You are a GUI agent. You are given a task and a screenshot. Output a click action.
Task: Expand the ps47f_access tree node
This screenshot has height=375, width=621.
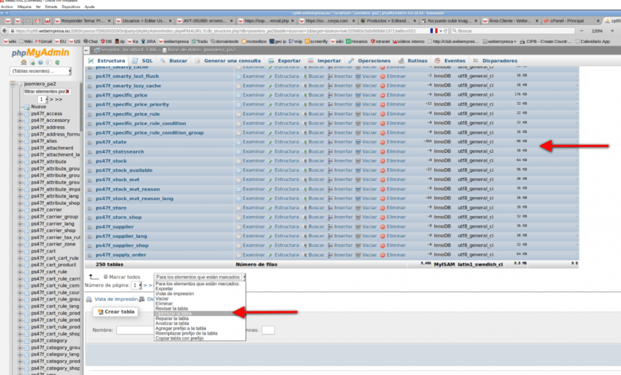[x=20, y=114]
